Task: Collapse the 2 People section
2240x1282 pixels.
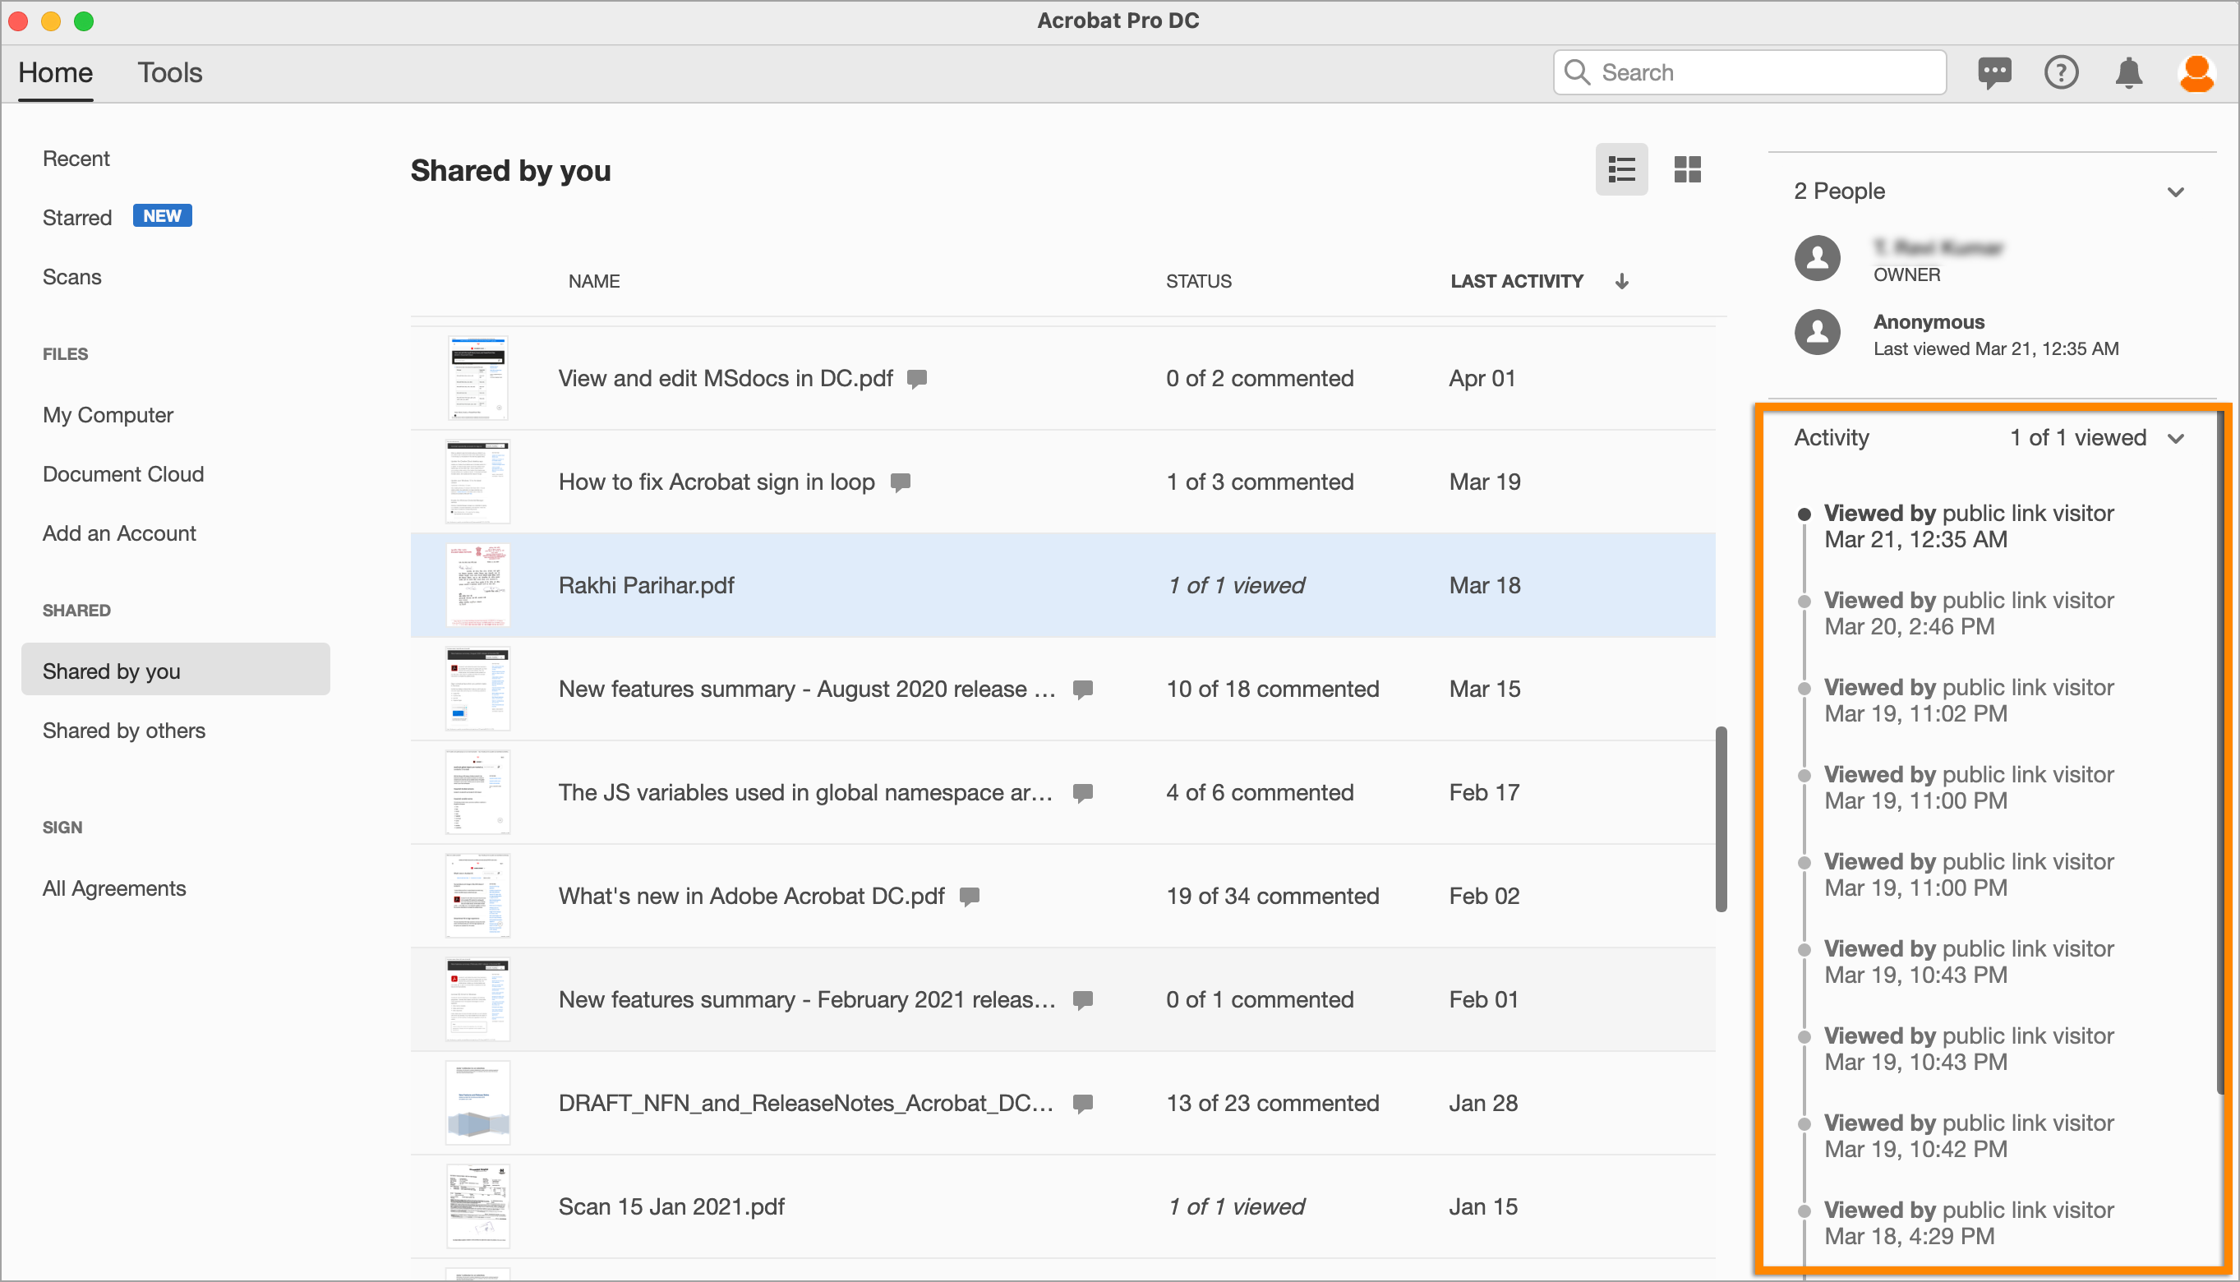Action: (x=2176, y=192)
